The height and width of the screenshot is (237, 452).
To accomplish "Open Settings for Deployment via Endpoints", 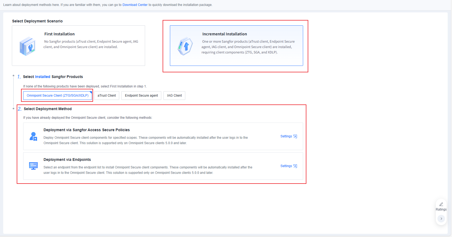I will coord(286,166).
